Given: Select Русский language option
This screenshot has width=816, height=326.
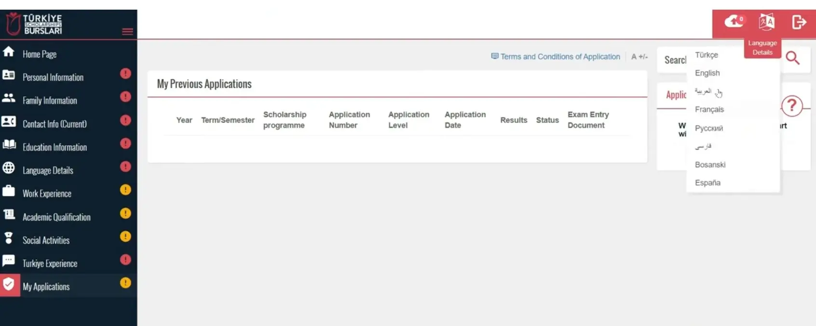Looking at the screenshot, I should point(708,129).
